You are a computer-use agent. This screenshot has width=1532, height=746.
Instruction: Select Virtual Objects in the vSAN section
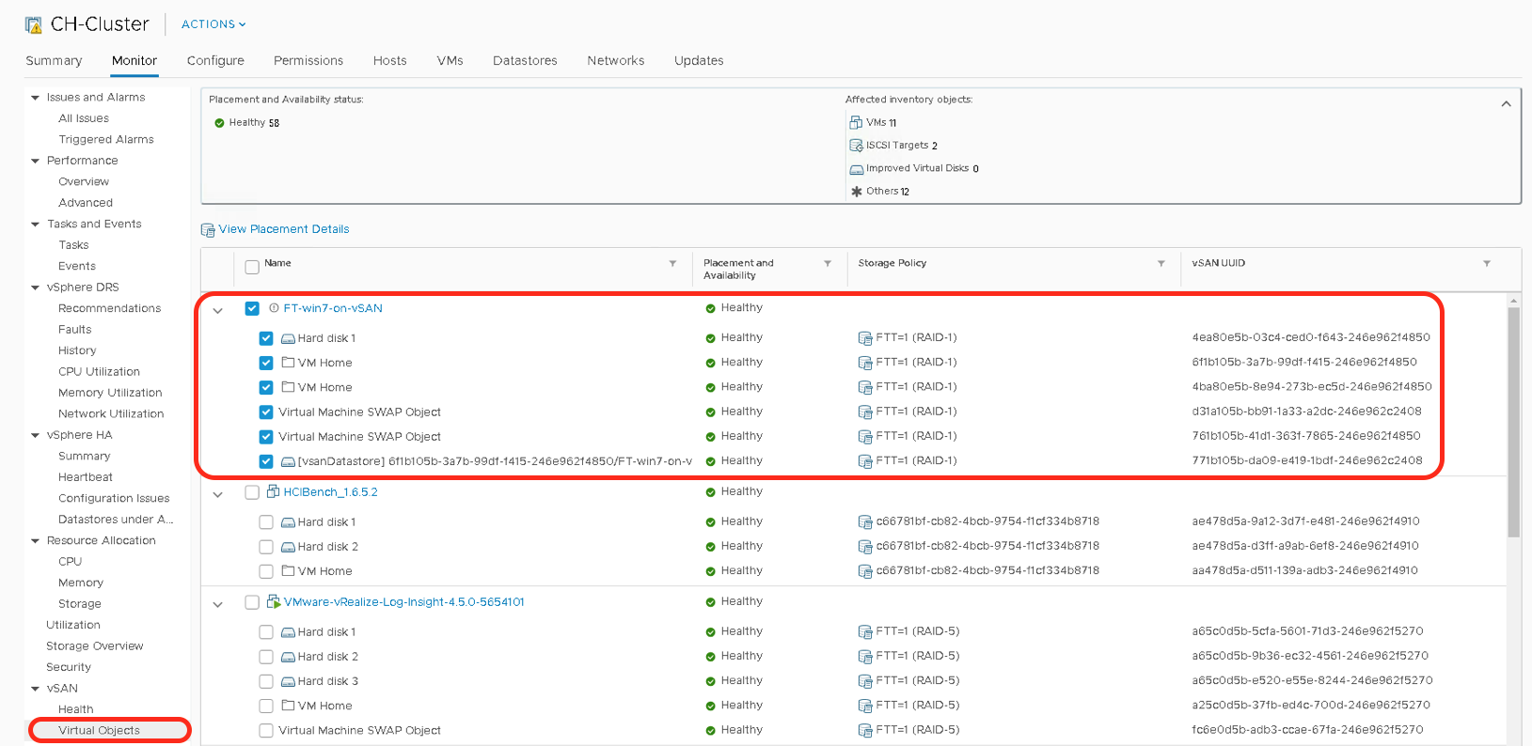[x=99, y=730]
